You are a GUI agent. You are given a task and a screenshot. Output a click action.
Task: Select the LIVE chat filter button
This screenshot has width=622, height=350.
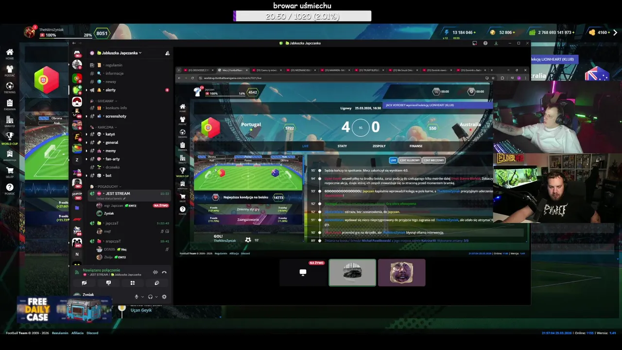tap(393, 160)
